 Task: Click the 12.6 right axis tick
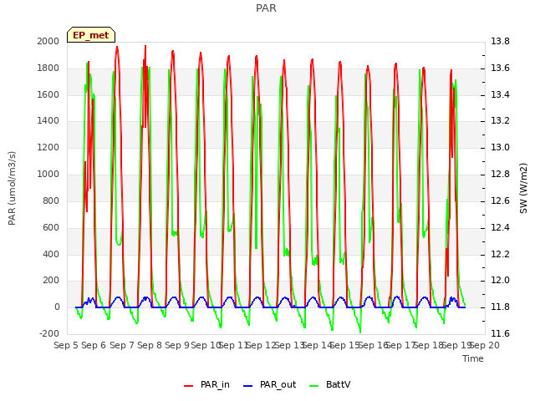pyautogui.click(x=500, y=200)
